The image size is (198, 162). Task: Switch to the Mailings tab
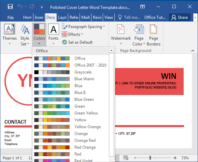pos(86,17)
